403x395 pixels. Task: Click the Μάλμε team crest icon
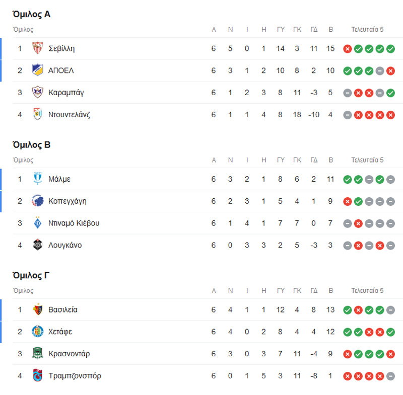tap(37, 179)
